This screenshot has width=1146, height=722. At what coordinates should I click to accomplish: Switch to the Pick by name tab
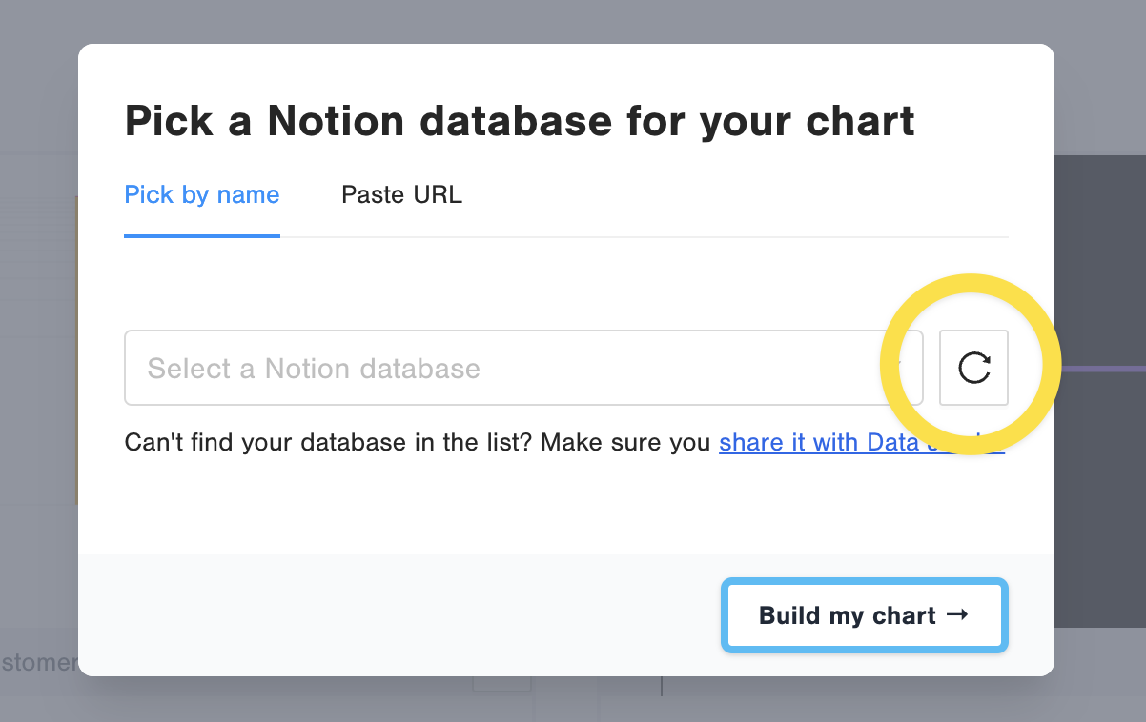pyautogui.click(x=202, y=195)
